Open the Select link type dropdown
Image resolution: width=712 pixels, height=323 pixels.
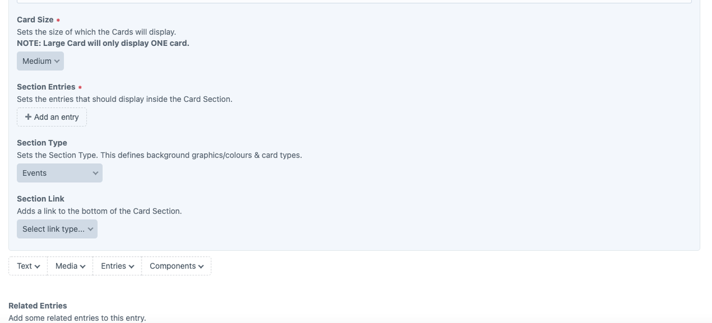(x=57, y=229)
